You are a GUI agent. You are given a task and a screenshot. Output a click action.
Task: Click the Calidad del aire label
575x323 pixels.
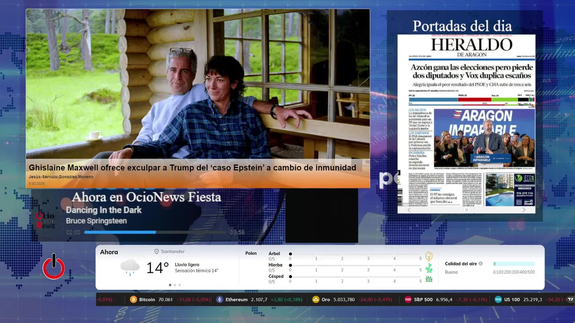tap(461, 264)
